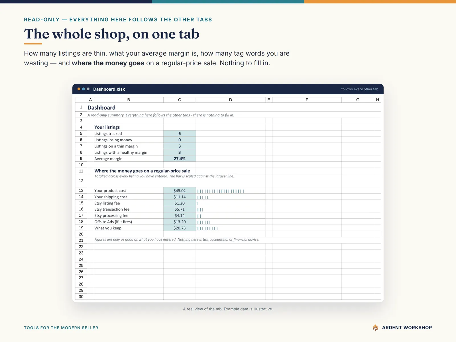This screenshot has width=456, height=342.
Task: Click the $11.14 shipping cost cell
Action: click(x=180, y=197)
